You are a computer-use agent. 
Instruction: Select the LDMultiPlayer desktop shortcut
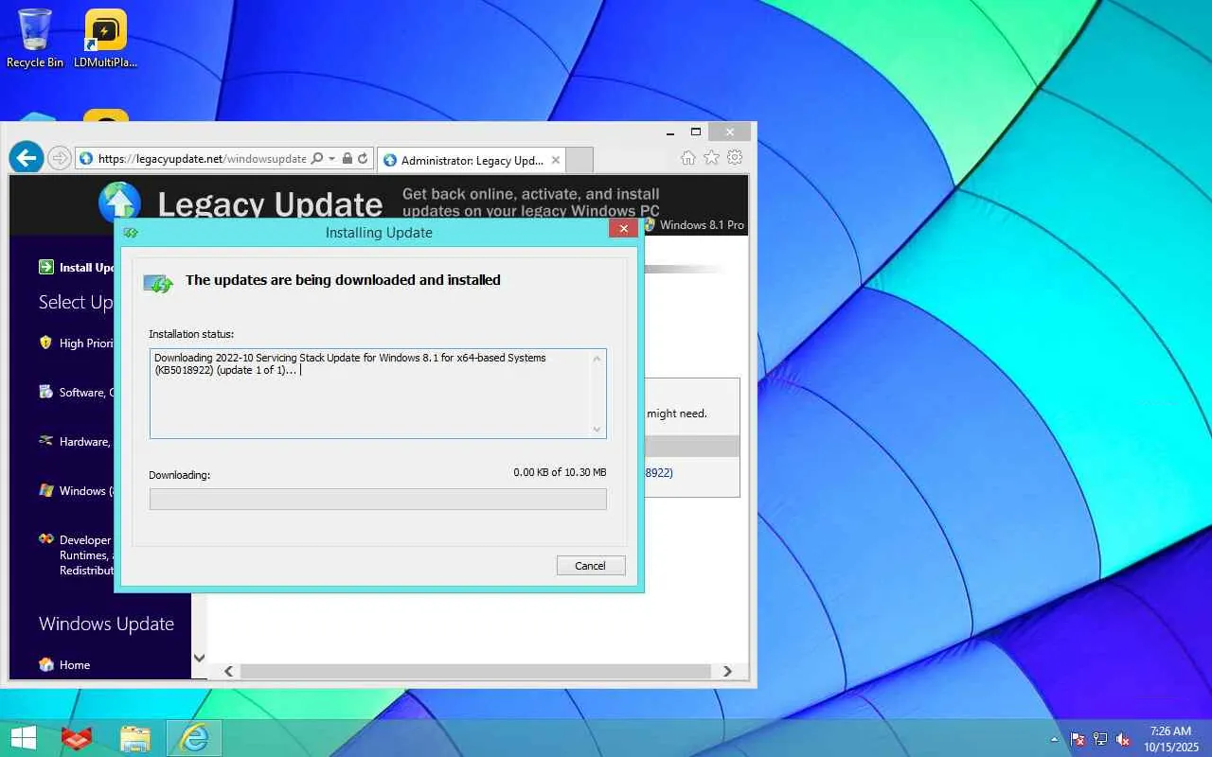point(105,39)
